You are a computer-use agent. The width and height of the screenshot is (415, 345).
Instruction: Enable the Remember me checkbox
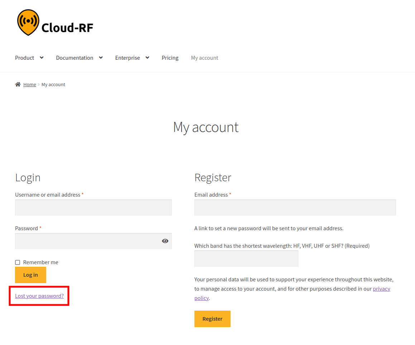pyautogui.click(x=17, y=262)
